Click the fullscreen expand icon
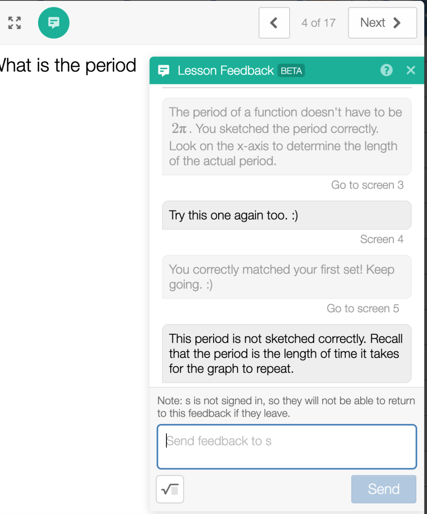427x514 pixels. (x=14, y=23)
